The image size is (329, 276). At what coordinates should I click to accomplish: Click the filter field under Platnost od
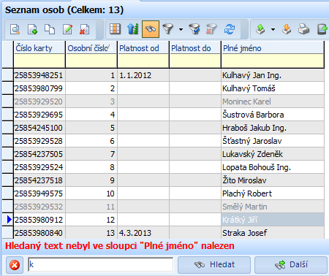click(143, 61)
